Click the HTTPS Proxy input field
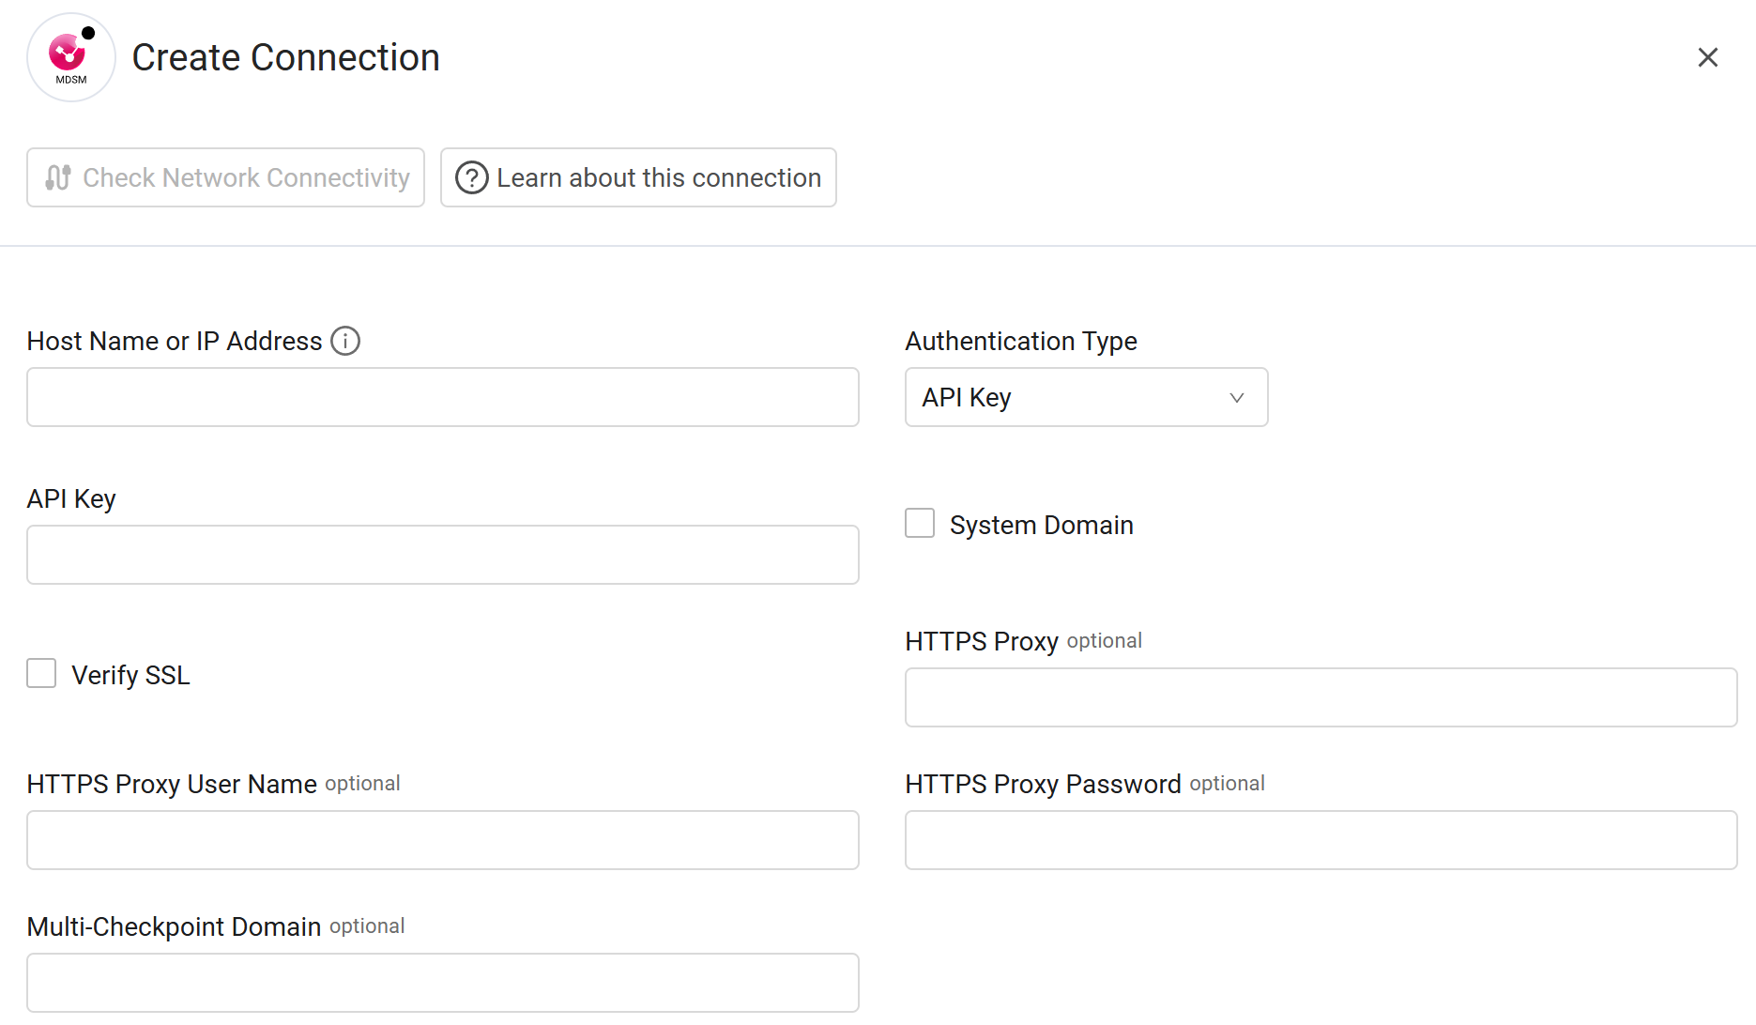 point(1321,697)
